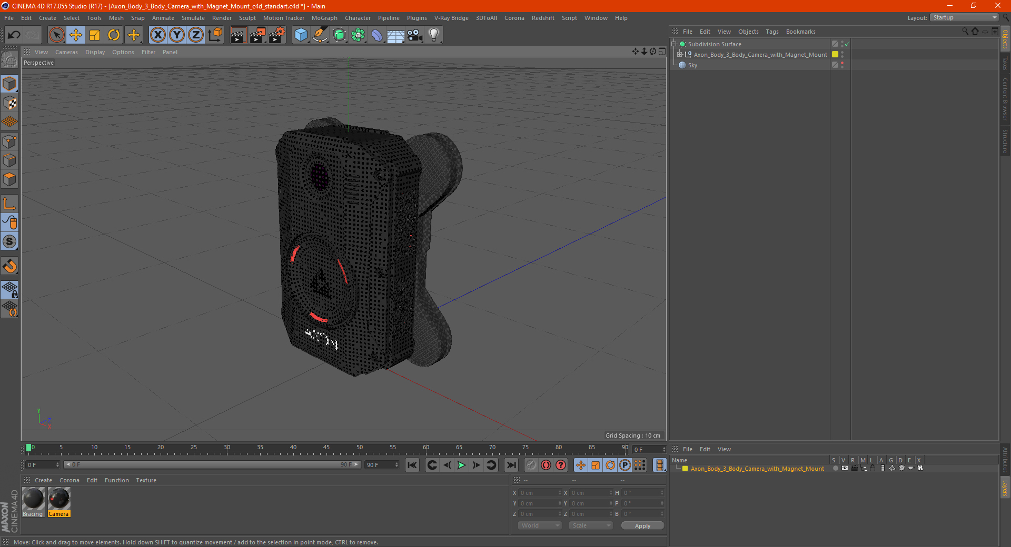Toggle Sky visibility dots
This screenshot has height=547, width=1011.
coord(842,65)
